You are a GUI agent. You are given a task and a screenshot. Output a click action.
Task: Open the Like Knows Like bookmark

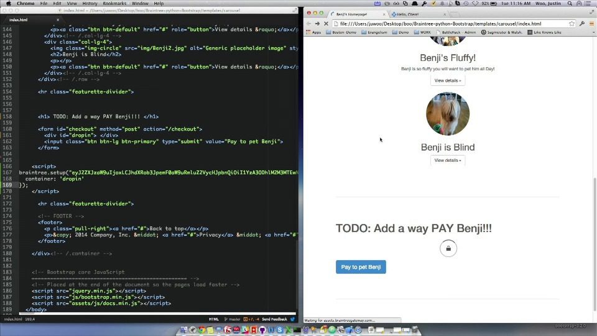[x=545, y=32]
